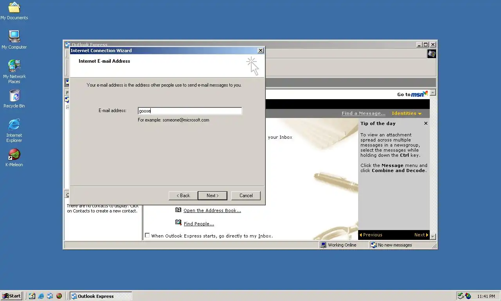The image size is (501, 301).
Task: Maximize the Outlook Express window
Action: [x=426, y=45]
